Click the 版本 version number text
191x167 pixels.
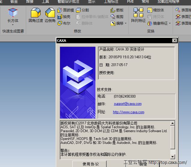125,57
